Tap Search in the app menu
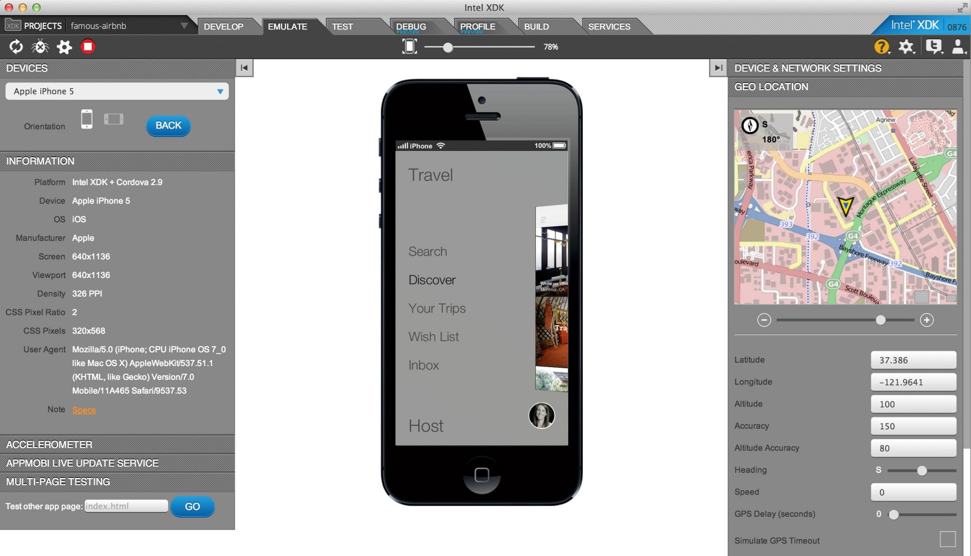The image size is (971, 556). [x=428, y=251]
